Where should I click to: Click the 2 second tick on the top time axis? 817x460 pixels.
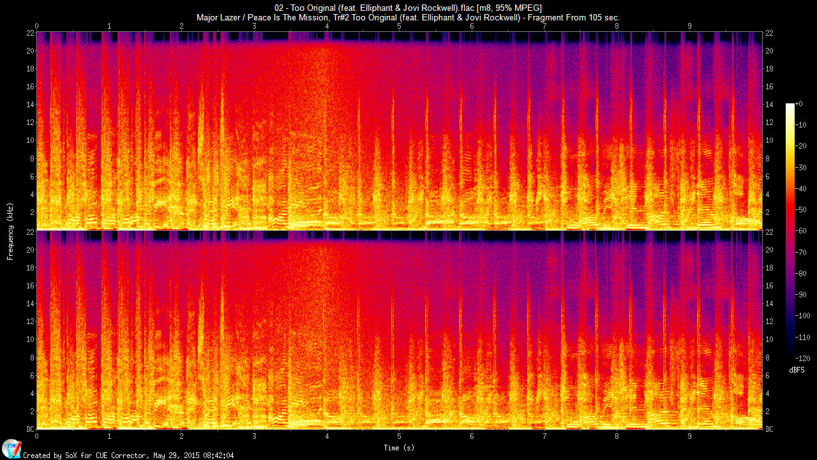pos(182,26)
